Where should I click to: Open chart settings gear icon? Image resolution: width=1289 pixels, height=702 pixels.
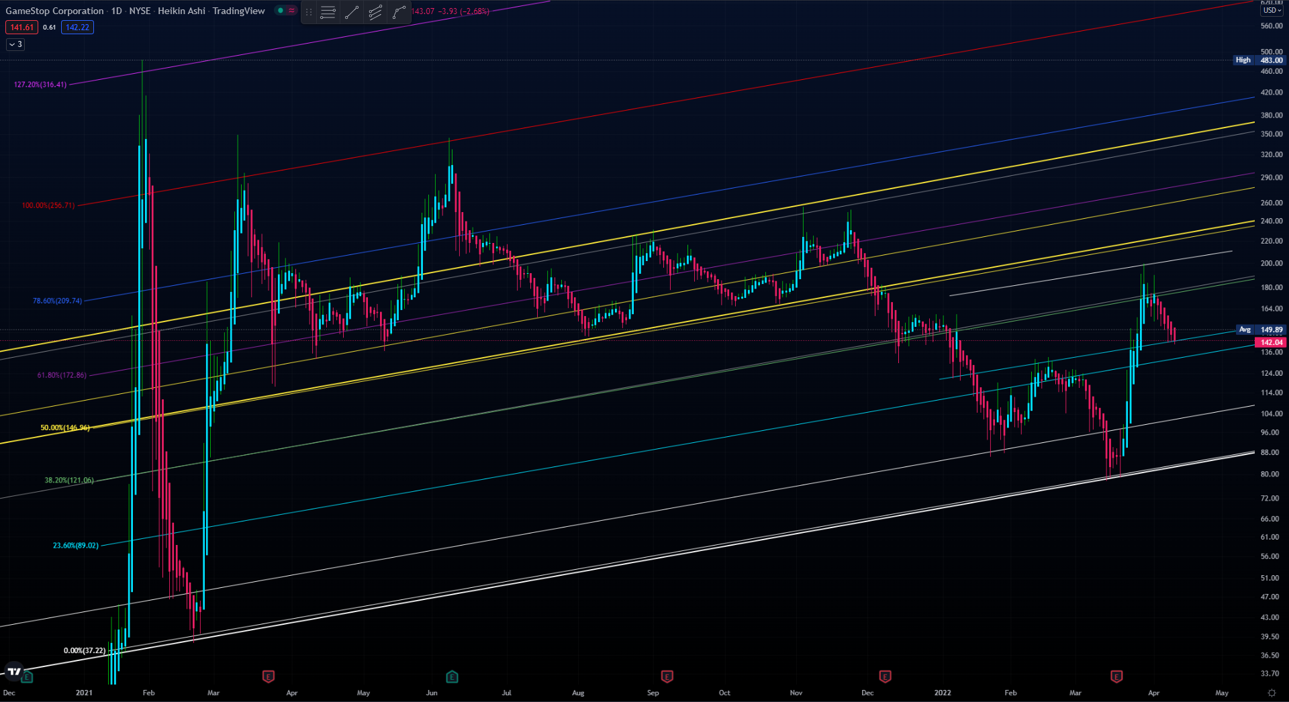tap(1272, 693)
